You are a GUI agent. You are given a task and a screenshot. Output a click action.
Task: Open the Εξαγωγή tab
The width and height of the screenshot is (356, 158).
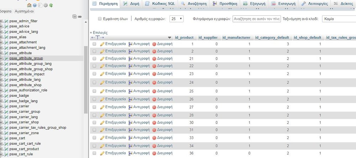click(x=254, y=4)
